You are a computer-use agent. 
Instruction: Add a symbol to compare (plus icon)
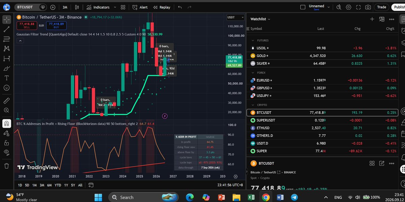point(53,7)
